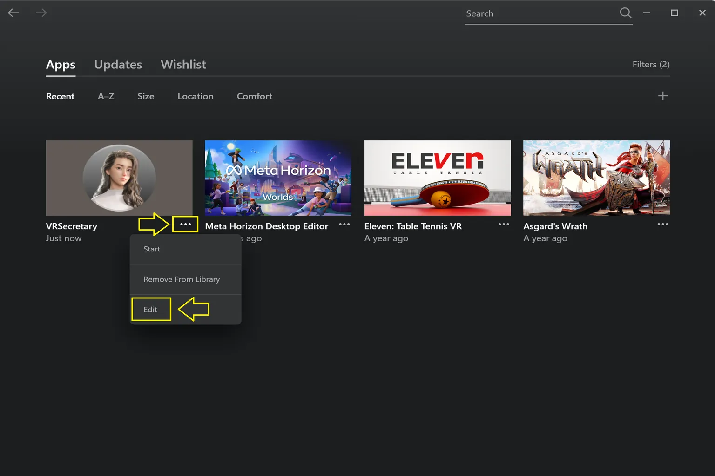Open the VRSecretary thumbnail

click(119, 178)
